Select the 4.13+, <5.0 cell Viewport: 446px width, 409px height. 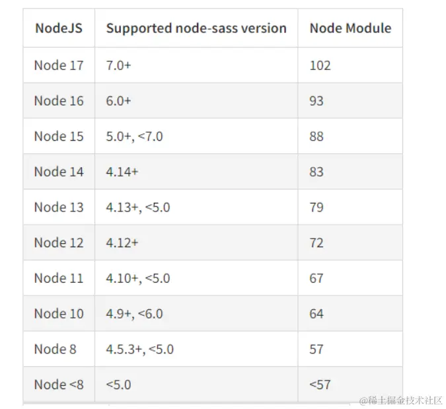[x=138, y=207]
